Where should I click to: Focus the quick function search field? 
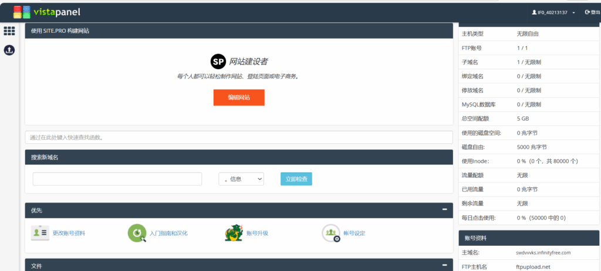point(239,138)
